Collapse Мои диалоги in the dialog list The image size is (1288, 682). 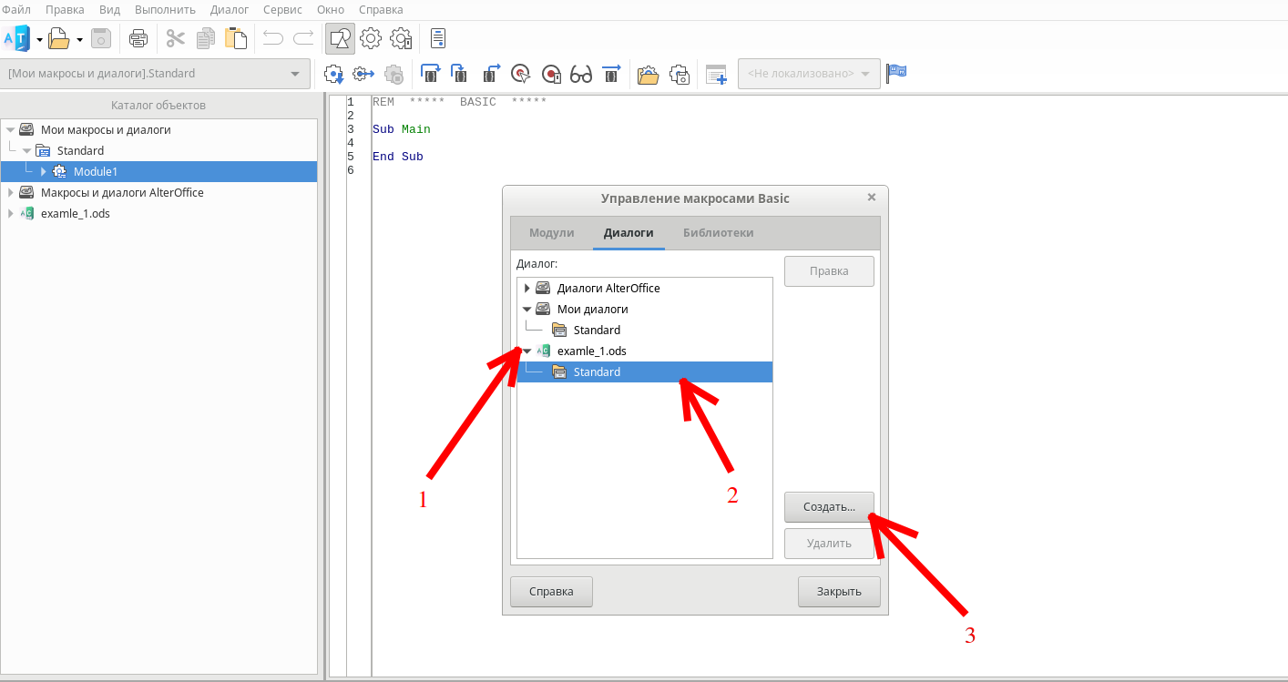point(526,309)
